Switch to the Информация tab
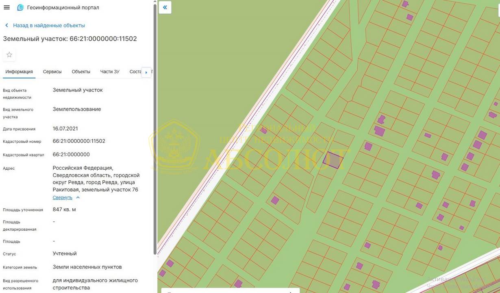Screen dimensions: 500x293 pos(19,72)
